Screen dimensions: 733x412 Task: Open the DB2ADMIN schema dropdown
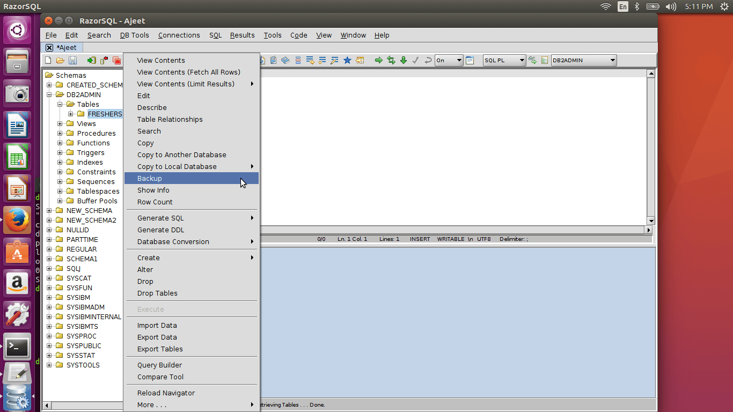(x=584, y=61)
